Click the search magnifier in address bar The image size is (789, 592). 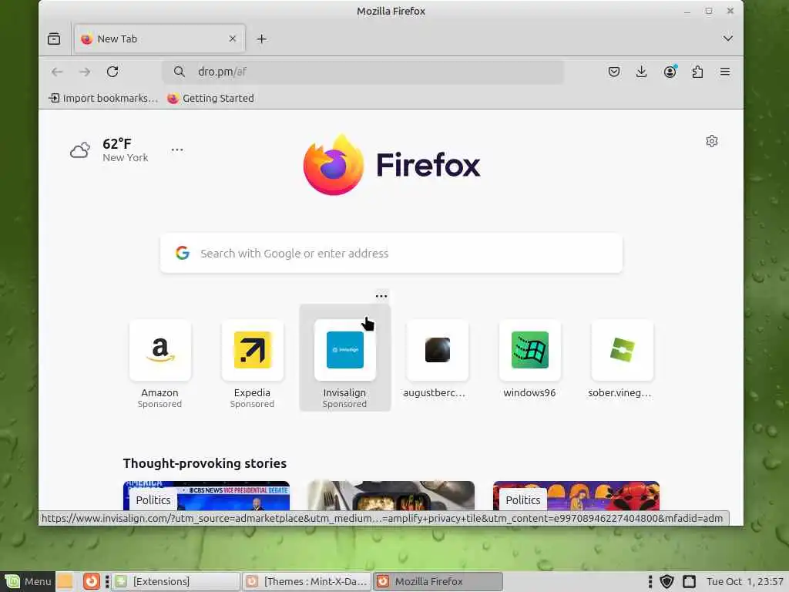coord(180,72)
